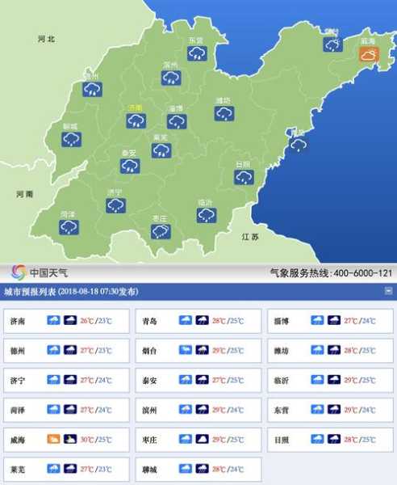This screenshot has width=397, height=485.
Task: Click the 济宁 rain icon on the map
Action: 115,205
